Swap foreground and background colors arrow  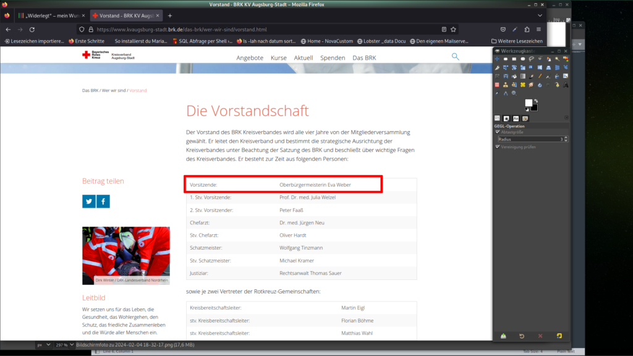[x=535, y=101]
